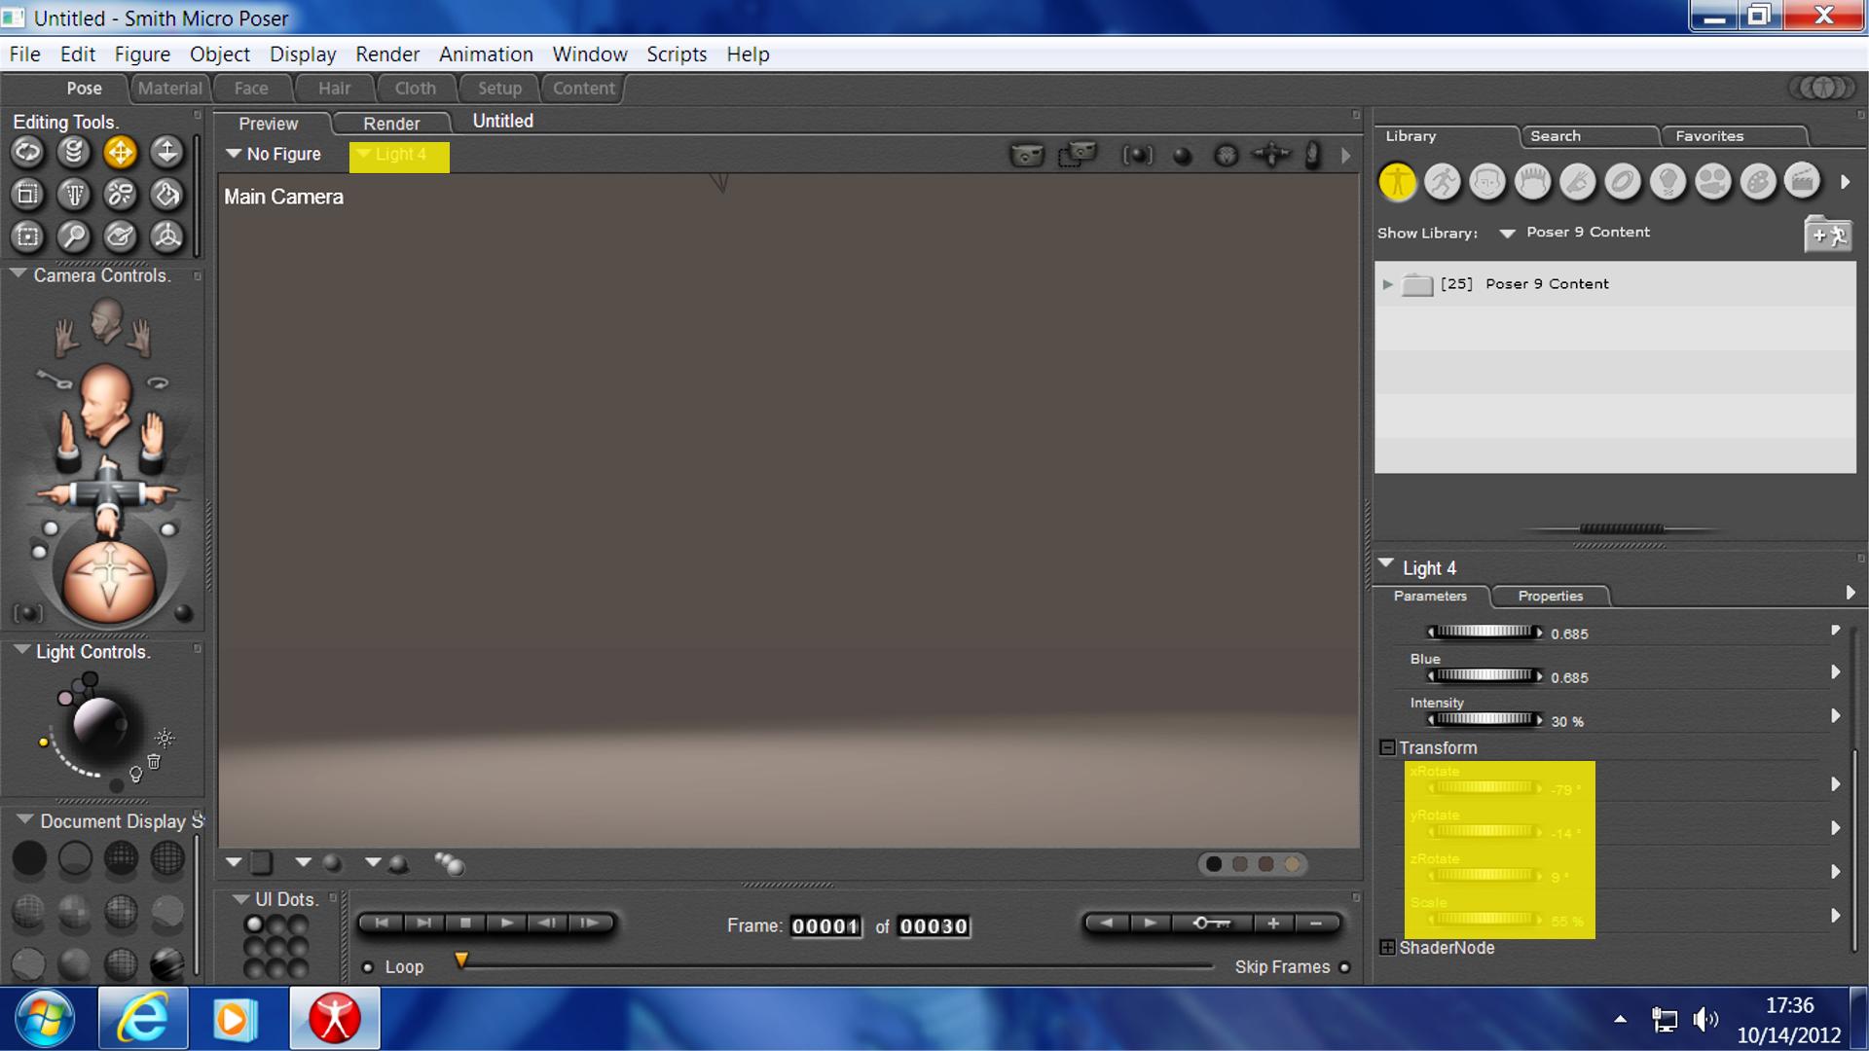
Task: Select the magnifier zoom tool
Action: 74,236
